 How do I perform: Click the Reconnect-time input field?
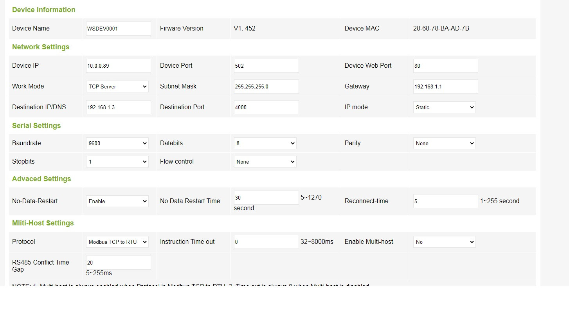445,201
